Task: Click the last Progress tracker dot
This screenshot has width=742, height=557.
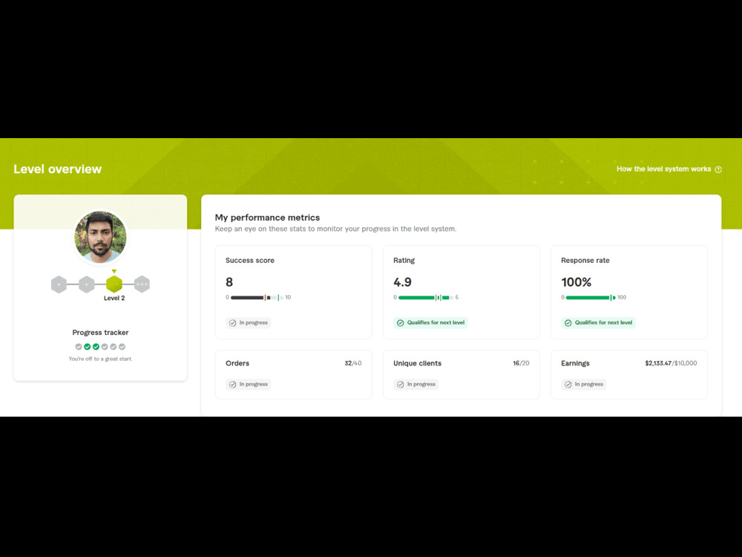Action: click(122, 347)
